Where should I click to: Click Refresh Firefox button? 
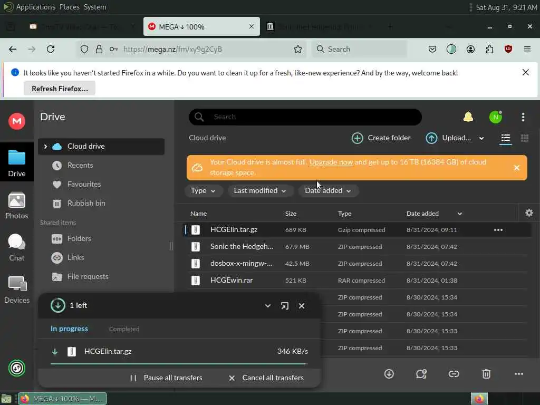(x=60, y=89)
